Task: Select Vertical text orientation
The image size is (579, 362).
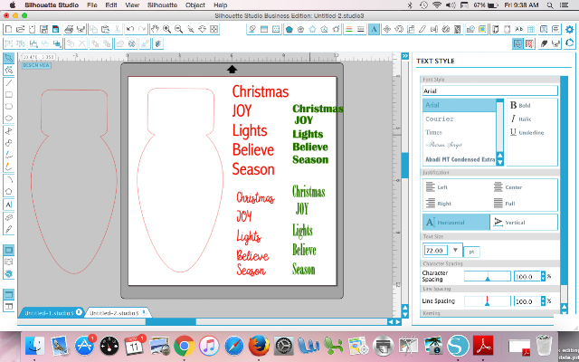Action: pyautogui.click(x=524, y=223)
